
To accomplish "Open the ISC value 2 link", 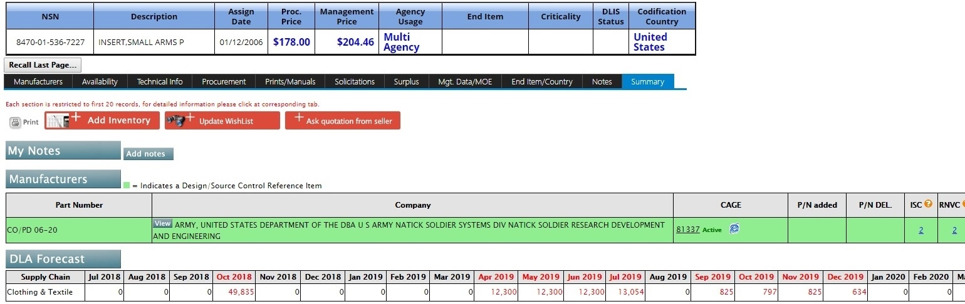I will (x=921, y=230).
